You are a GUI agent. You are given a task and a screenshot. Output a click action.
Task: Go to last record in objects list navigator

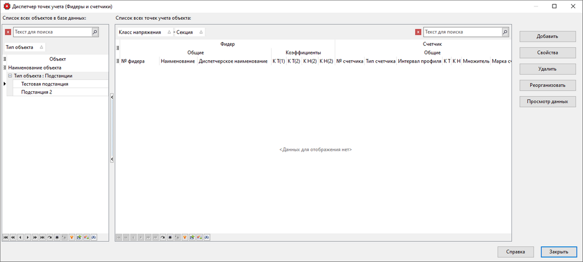pos(42,237)
